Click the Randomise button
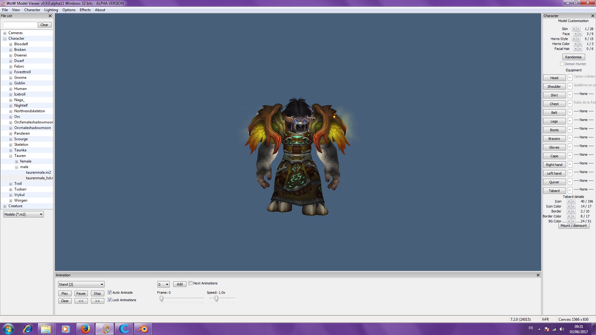Viewport: 596px width, 335px height. coord(573,57)
